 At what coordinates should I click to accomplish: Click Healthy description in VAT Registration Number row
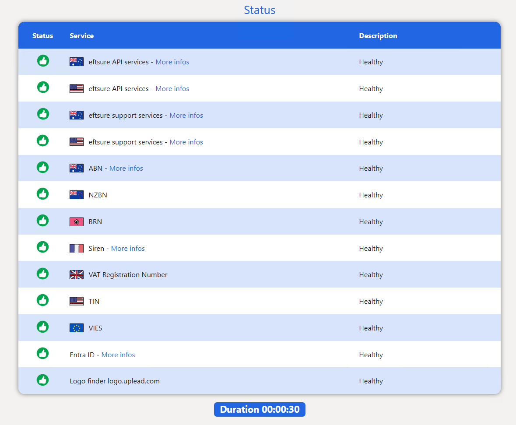tap(371, 274)
